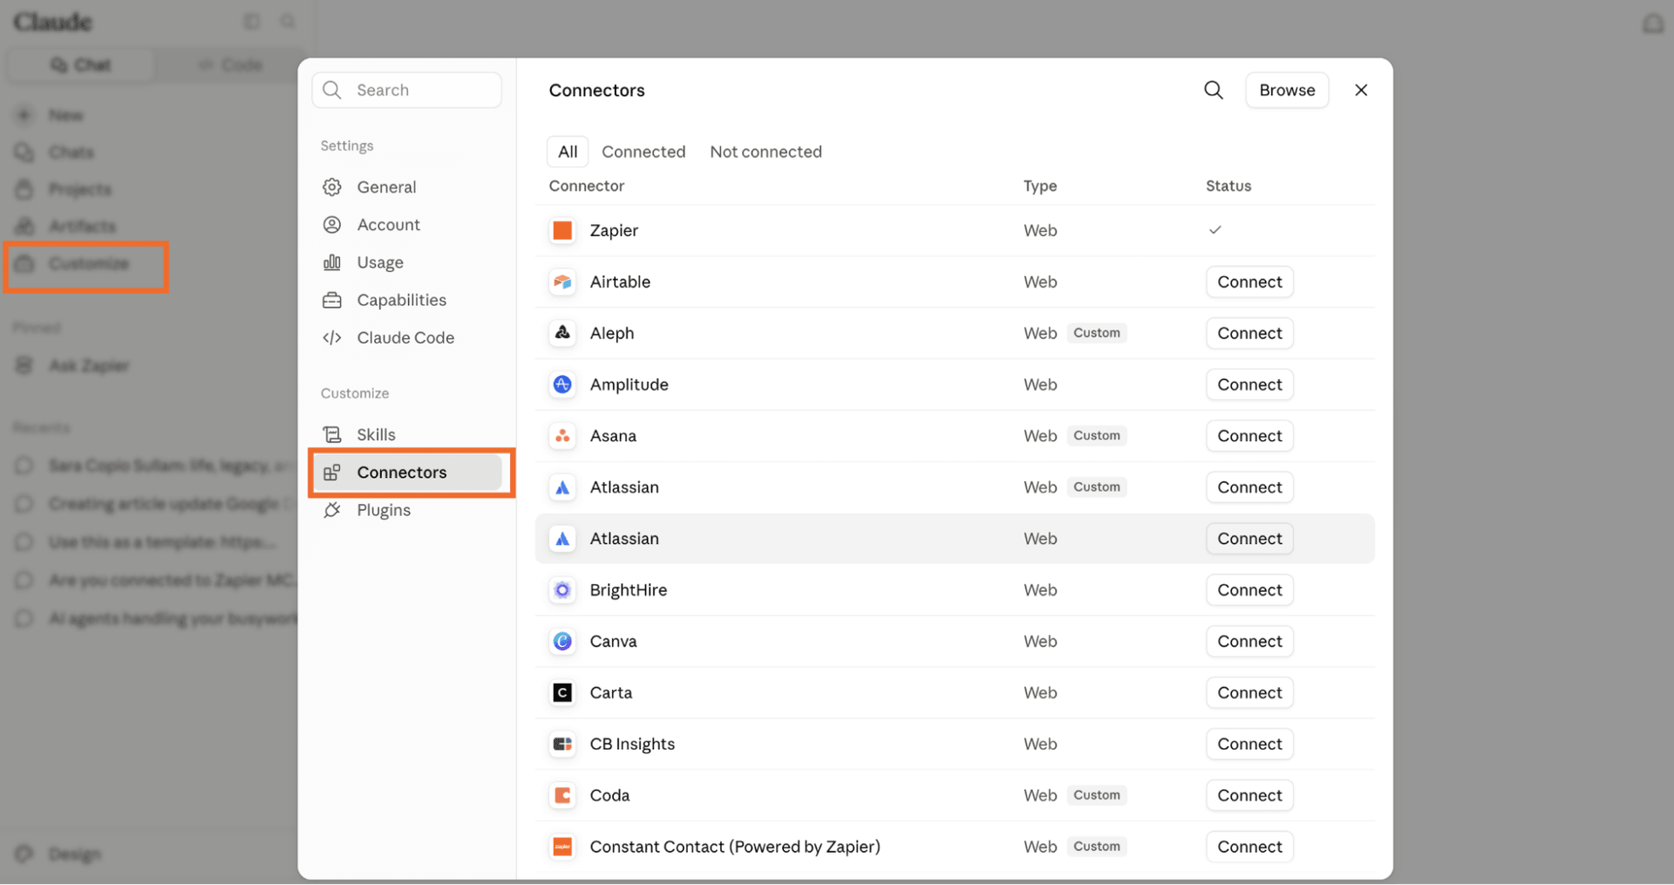Click the settings Search field
This screenshot has height=885, width=1674.
[x=407, y=90]
